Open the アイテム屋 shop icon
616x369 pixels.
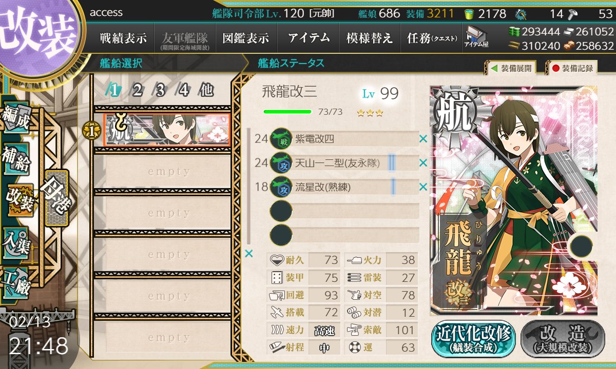pyautogui.click(x=476, y=37)
